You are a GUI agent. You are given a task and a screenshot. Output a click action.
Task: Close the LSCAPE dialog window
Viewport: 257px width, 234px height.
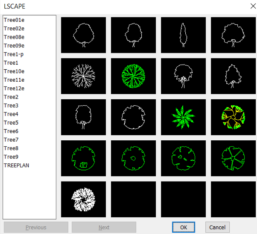click(253, 6)
